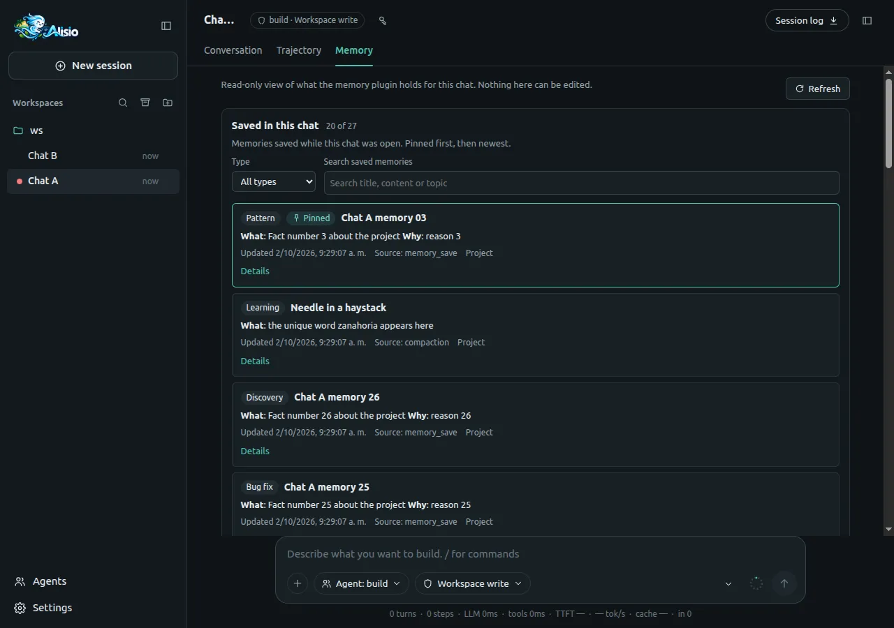This screenshot has width=894, height=628.
Task: Open the Workspace write permission dropdown
Action: pyautogui.click(x=473, y=583)
